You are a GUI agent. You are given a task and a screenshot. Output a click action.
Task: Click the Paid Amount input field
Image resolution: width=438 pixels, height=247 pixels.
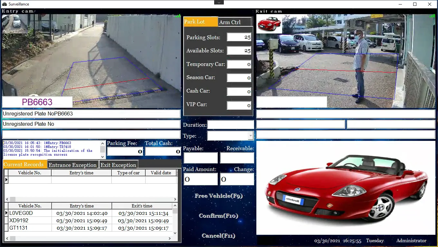(200, 179)
